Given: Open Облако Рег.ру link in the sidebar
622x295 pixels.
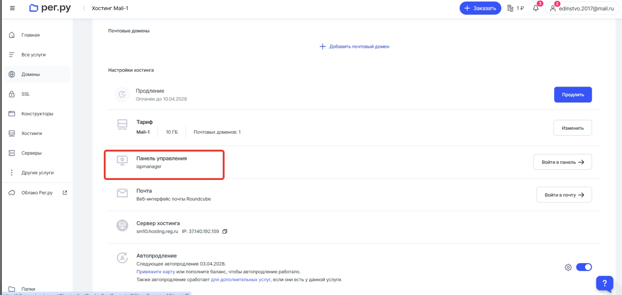Looking at the screenshot, I should (37, 192).
